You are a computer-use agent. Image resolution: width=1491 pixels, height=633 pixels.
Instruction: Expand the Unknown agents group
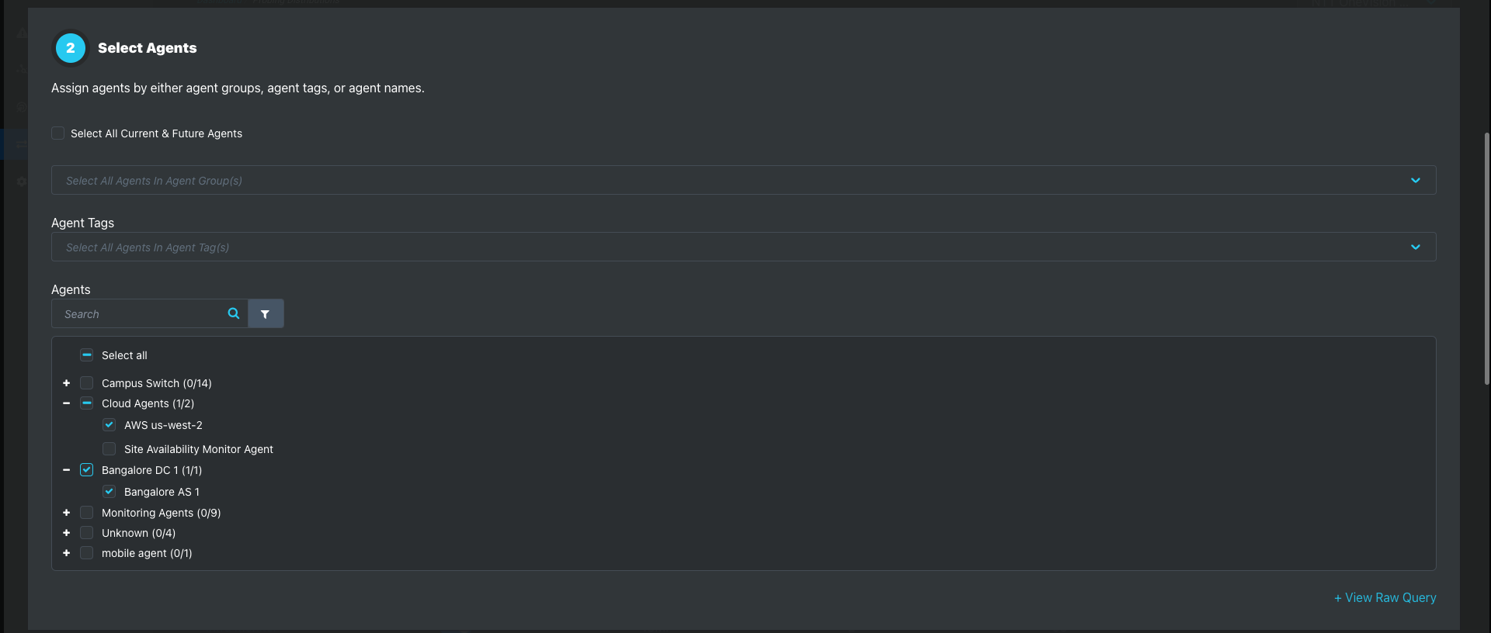[67, 533]
